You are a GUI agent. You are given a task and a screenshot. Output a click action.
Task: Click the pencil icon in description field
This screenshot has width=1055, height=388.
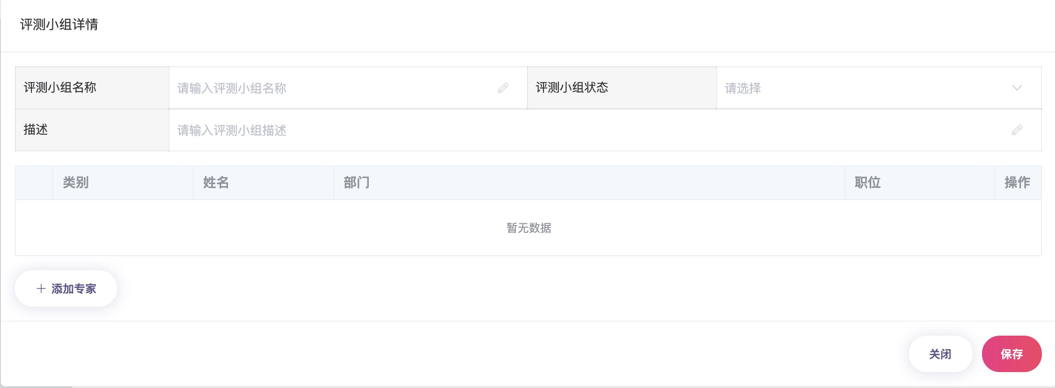[1017, 130]
